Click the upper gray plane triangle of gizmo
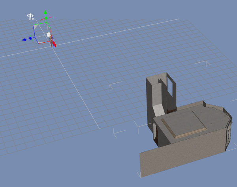The height and width of the screenshot is (187, 237). (x=35, y=27)
